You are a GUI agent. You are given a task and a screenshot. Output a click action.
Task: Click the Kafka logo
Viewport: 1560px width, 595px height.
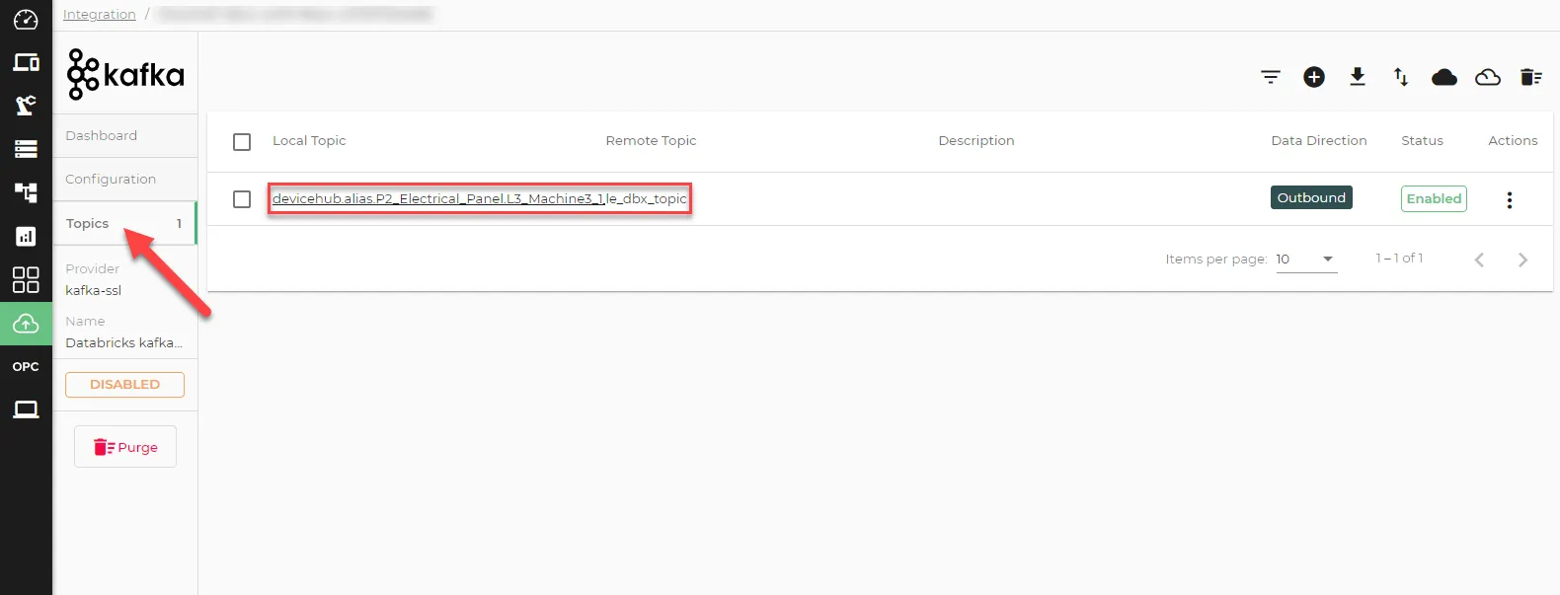click(x=125, y=74)
